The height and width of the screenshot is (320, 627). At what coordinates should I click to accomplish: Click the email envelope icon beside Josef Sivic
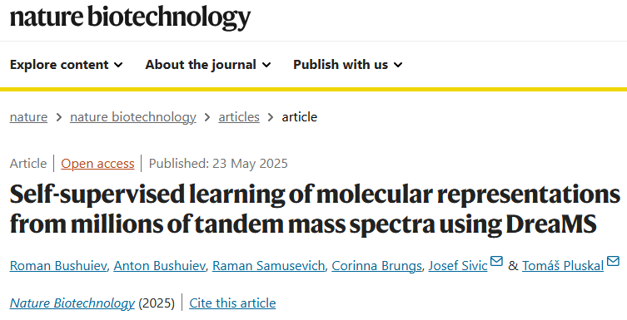(496, 261)
